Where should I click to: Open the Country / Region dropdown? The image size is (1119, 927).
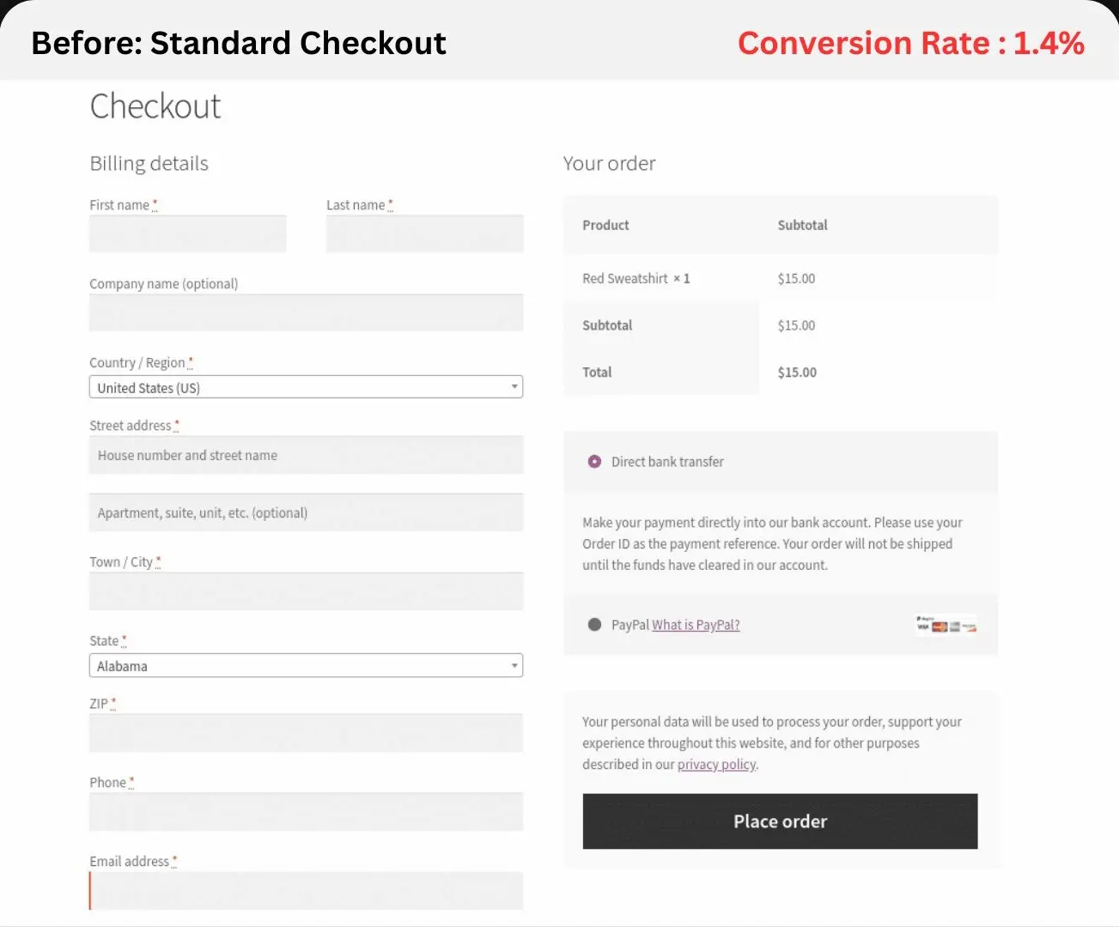click(306, 387)
